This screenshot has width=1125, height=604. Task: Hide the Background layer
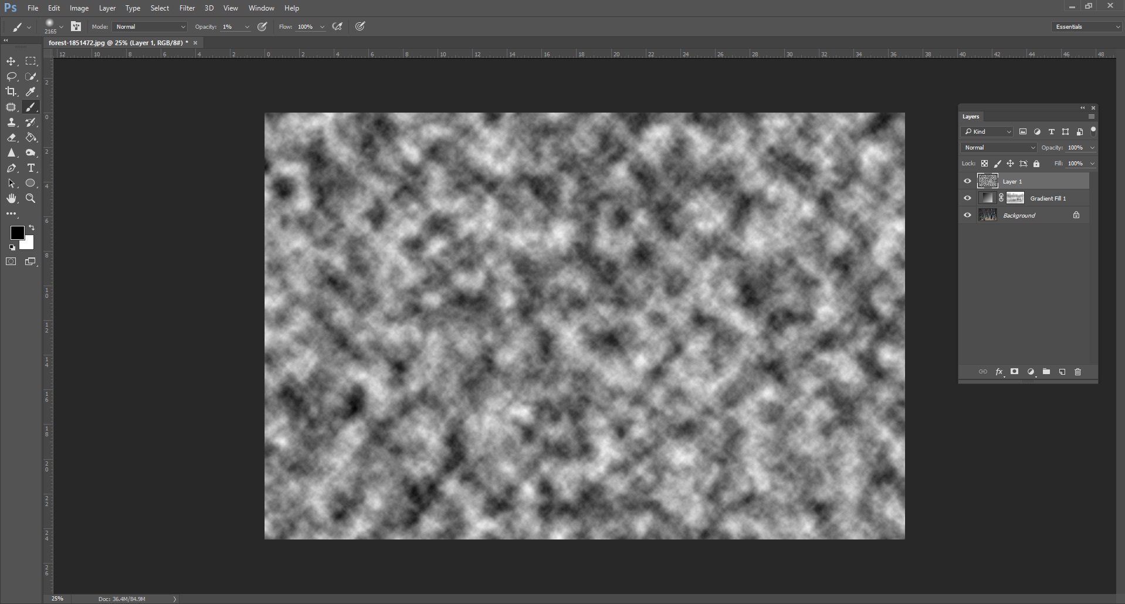point(967,215)
